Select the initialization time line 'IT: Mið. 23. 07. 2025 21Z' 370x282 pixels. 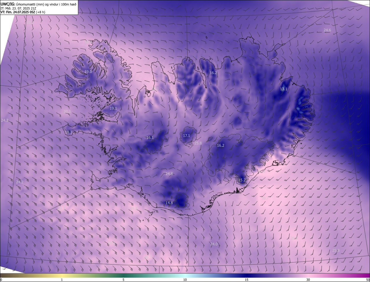click(x=18, y=8)
